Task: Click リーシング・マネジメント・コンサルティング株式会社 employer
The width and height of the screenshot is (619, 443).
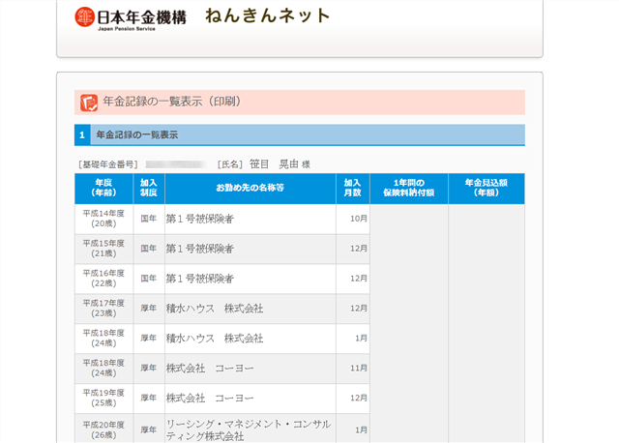Action: 249,430
